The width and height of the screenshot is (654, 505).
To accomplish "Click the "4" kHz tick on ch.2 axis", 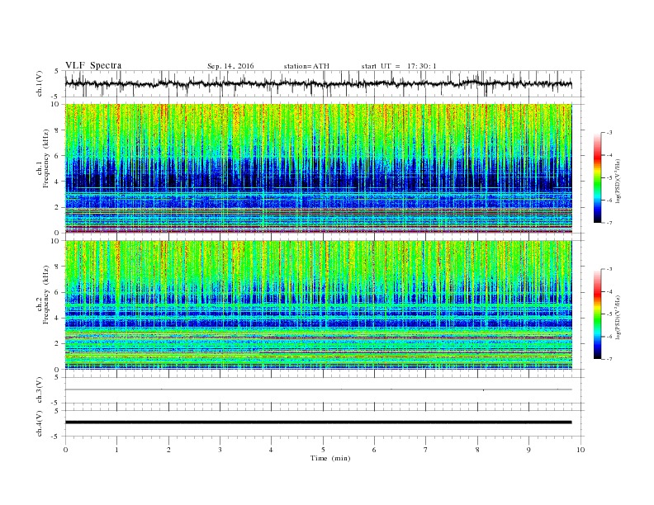I will click(x=58, y=318).
